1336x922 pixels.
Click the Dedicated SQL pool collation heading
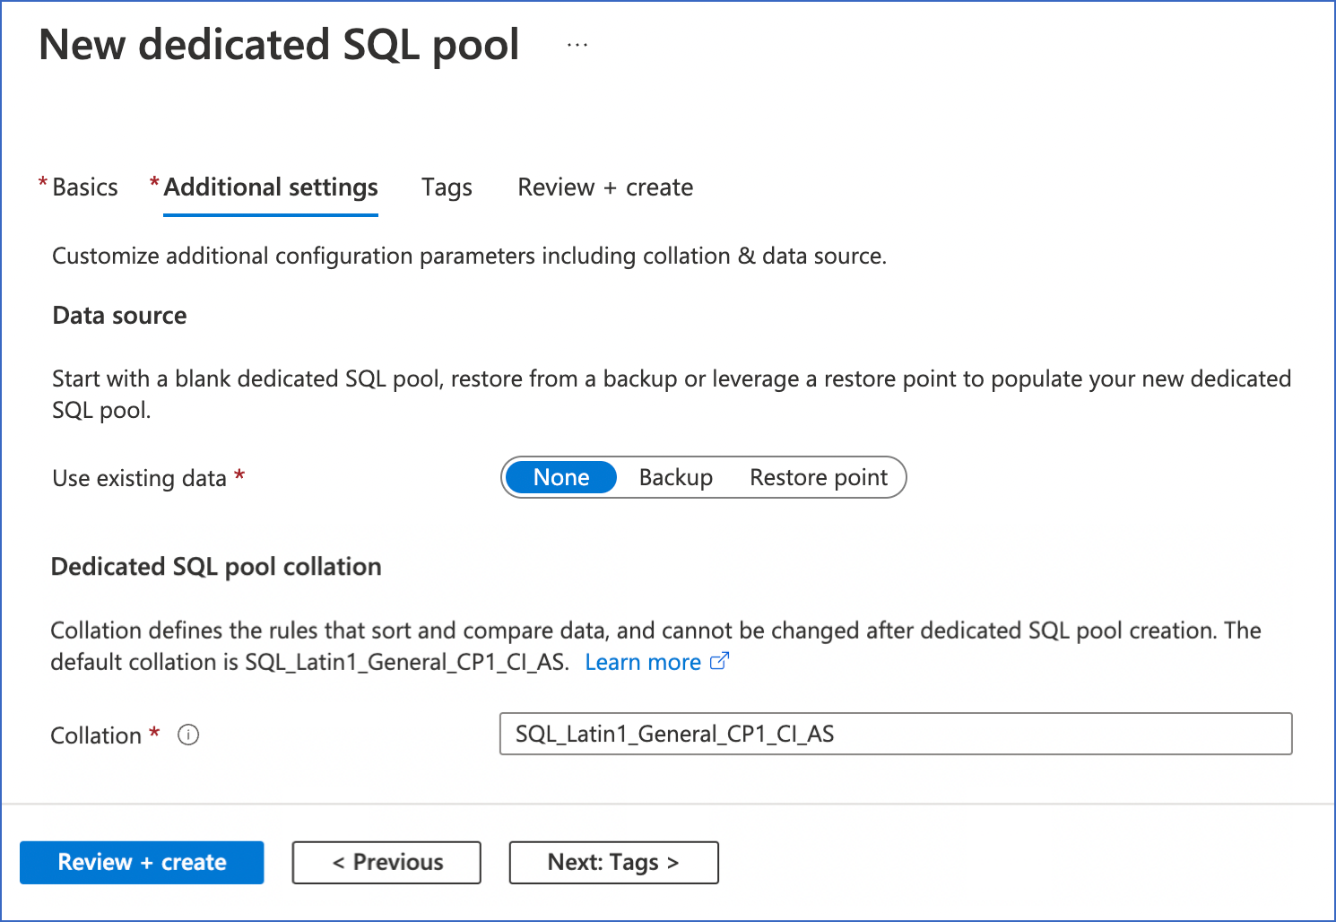[216, 567]
